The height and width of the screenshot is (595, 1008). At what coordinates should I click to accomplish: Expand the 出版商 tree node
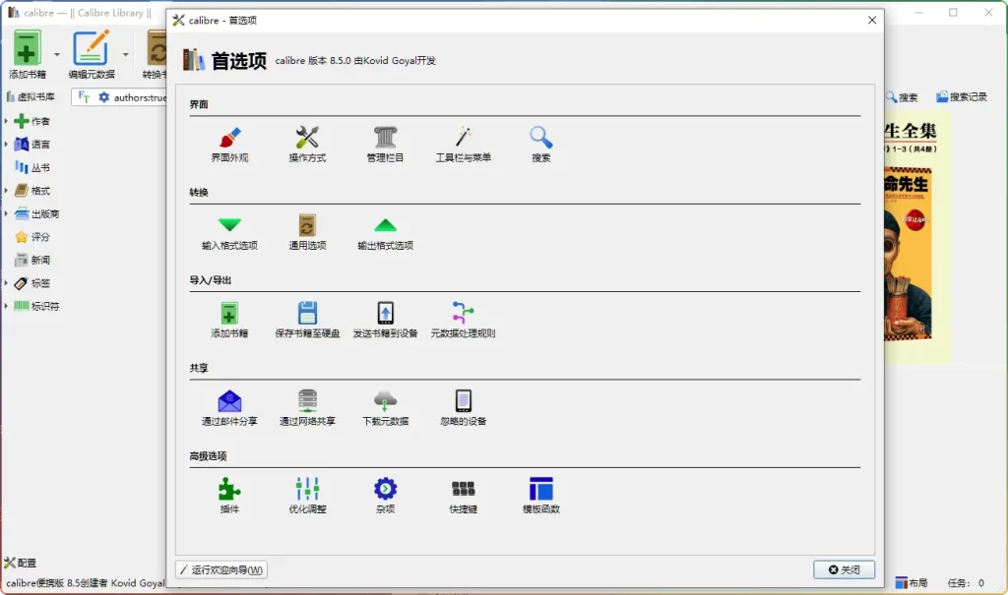point(6,213)
